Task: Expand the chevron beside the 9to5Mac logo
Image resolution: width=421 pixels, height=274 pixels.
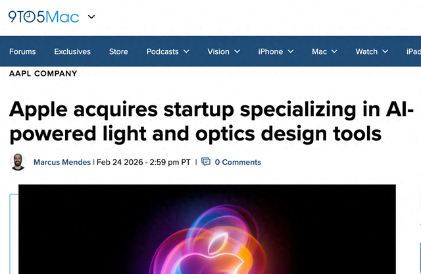Action: 91,16
